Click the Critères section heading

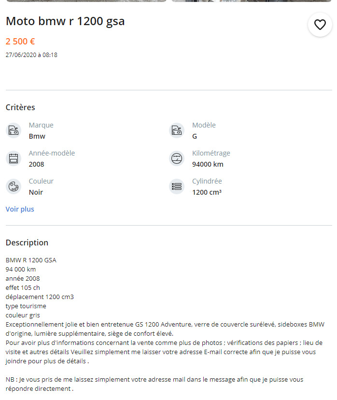tap(20, 107)
